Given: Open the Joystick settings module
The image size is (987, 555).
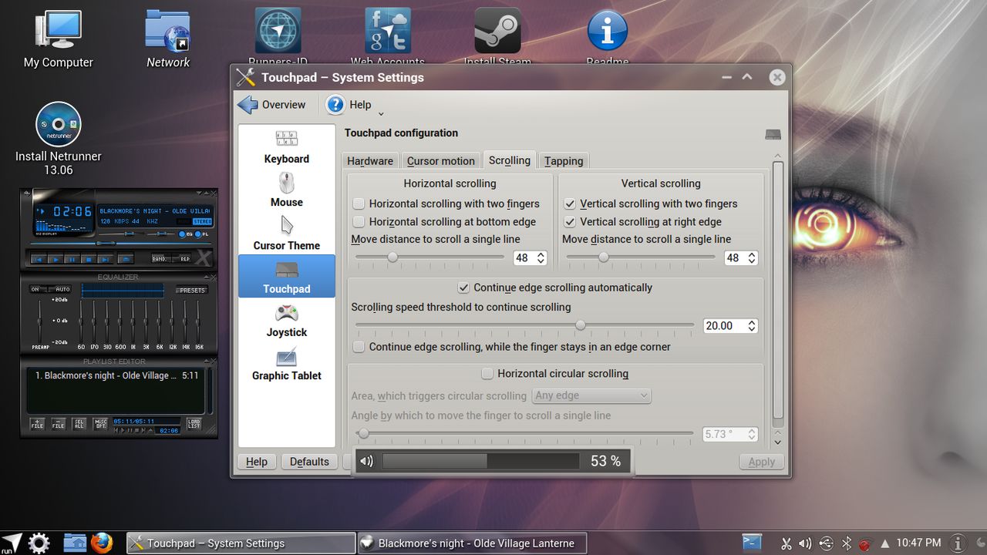Looking at the screenshot, I should tap(286, 321).
